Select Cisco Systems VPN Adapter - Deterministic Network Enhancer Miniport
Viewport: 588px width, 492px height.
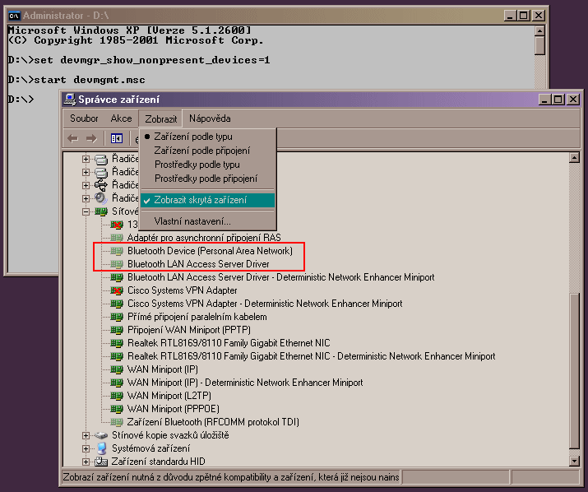[x=265, y=304]
